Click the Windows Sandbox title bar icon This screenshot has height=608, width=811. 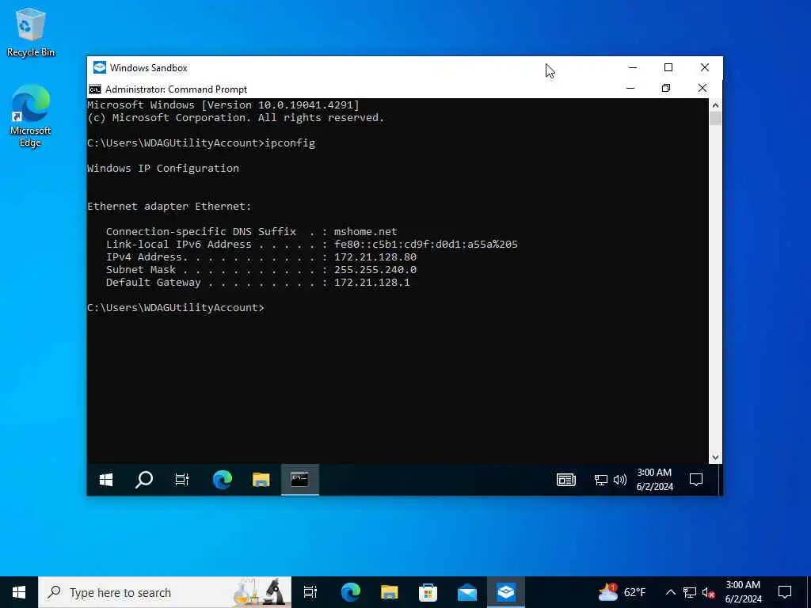point(99,68)
